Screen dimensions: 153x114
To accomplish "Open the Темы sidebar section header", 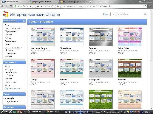I will pyautogui.click(x=14, y=94).
